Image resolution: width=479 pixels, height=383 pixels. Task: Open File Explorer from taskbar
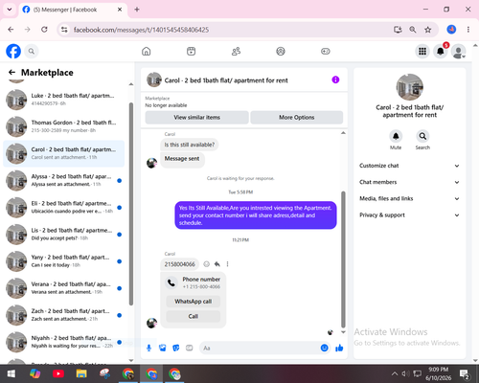[81, 373]
